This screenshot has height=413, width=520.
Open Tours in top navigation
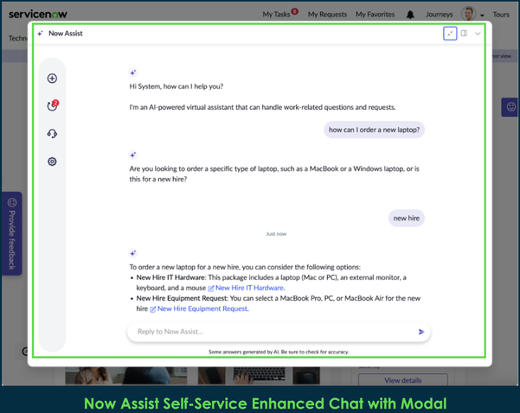[x=501, y=14]
